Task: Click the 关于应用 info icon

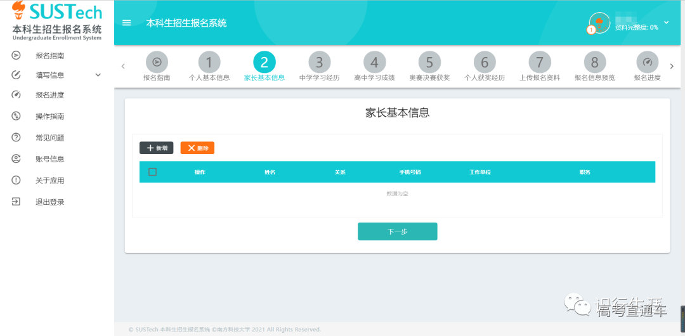Action: point(16,180)
